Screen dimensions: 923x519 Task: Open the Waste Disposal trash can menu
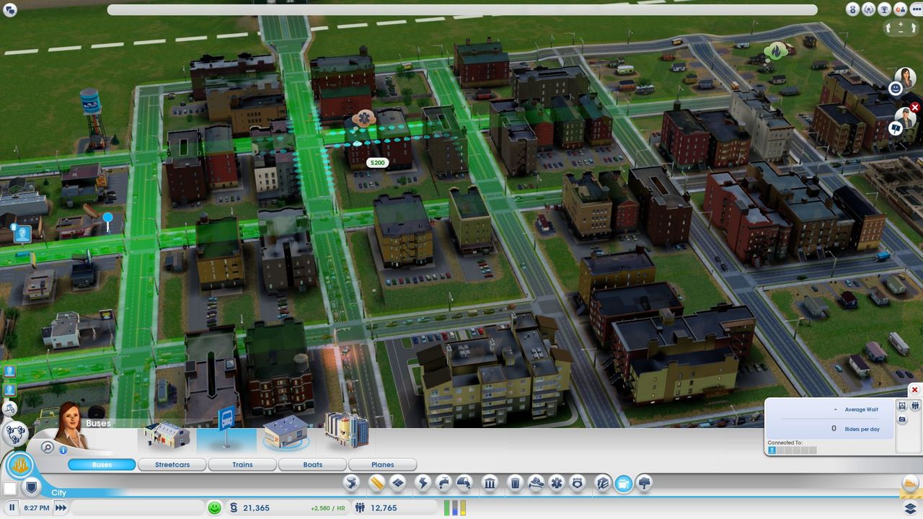(515, 483)
